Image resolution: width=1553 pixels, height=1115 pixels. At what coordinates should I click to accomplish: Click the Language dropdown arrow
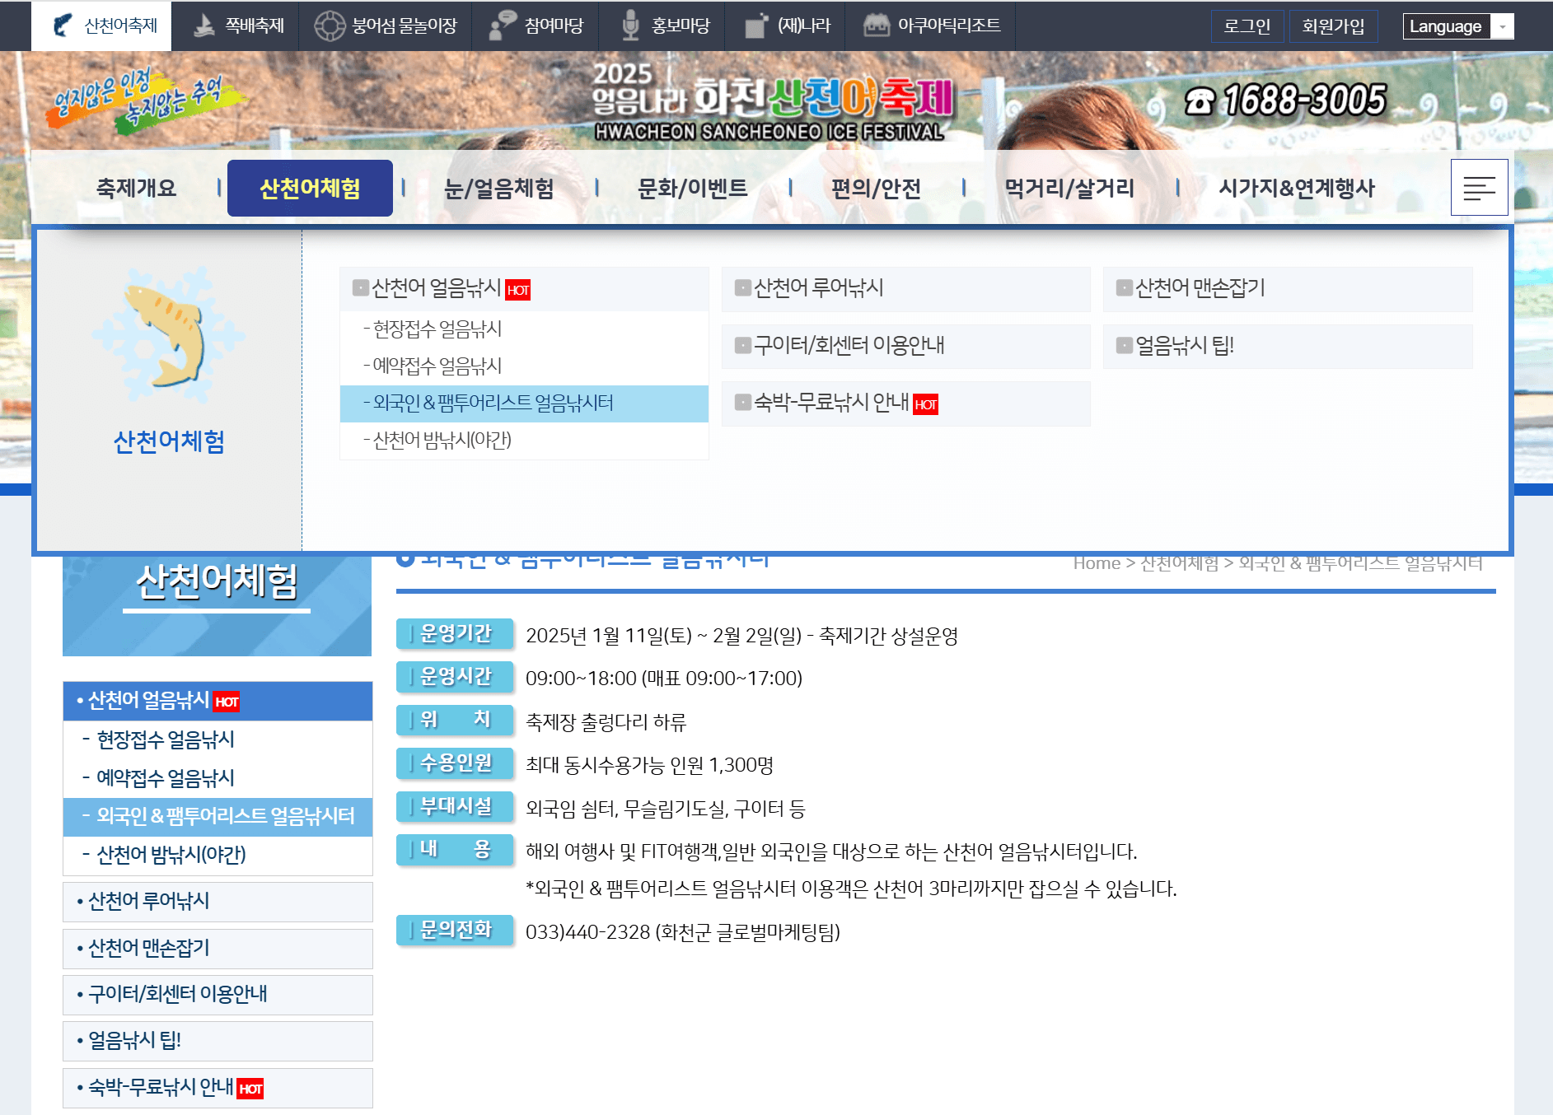1503,26
